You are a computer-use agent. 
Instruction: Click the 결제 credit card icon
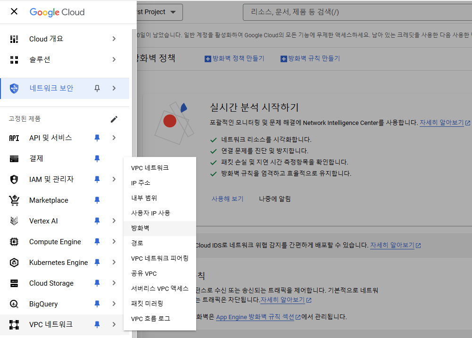(14, 158)
